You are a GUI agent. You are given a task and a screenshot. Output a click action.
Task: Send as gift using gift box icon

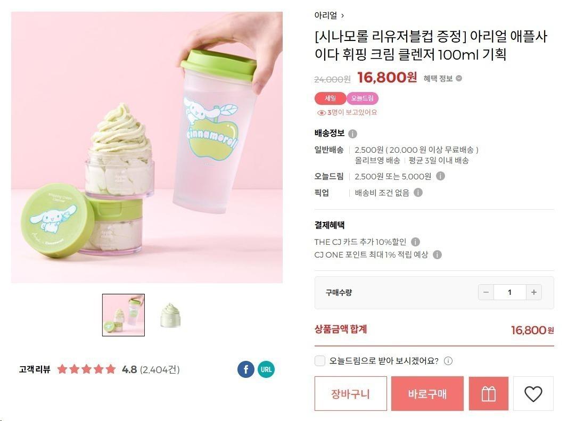click(489, 393)
